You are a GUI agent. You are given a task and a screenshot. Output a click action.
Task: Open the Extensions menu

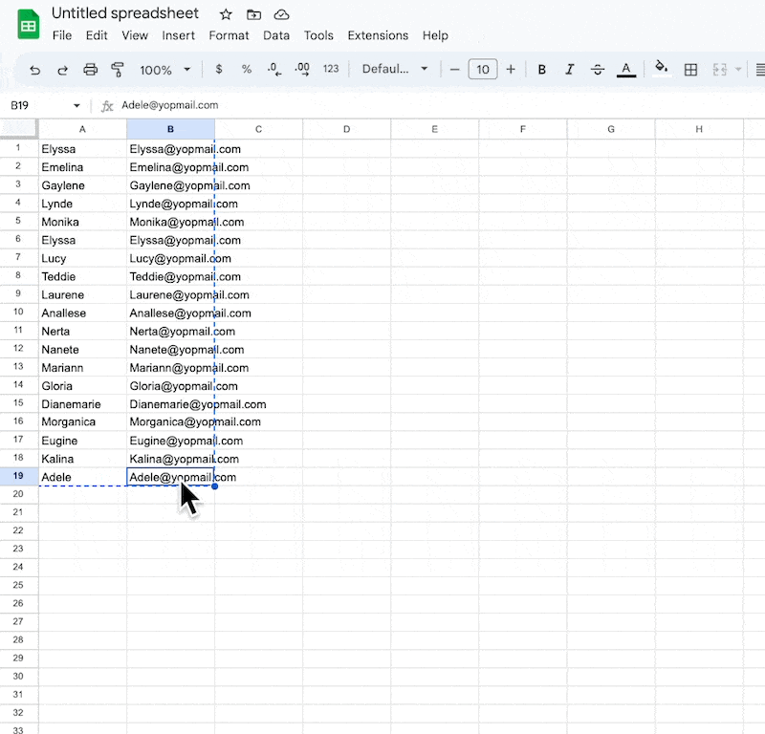click(378, 35)
